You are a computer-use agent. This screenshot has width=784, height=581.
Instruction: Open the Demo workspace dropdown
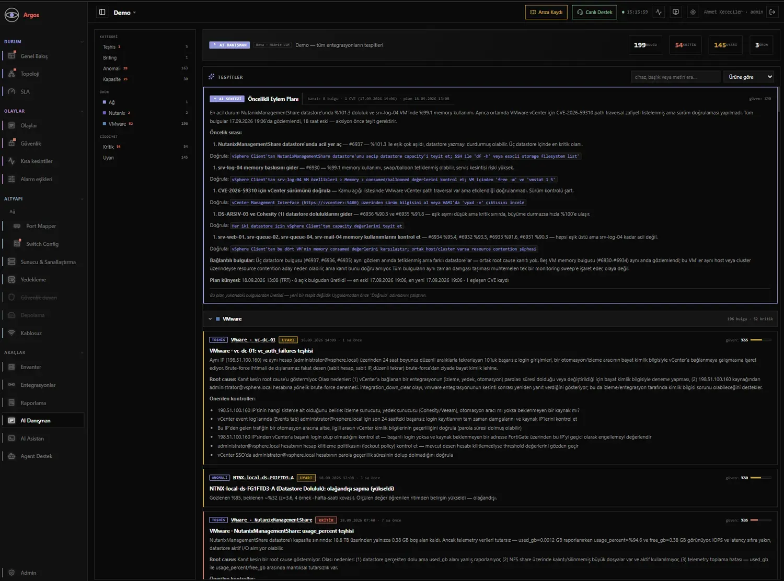point(124,13)
